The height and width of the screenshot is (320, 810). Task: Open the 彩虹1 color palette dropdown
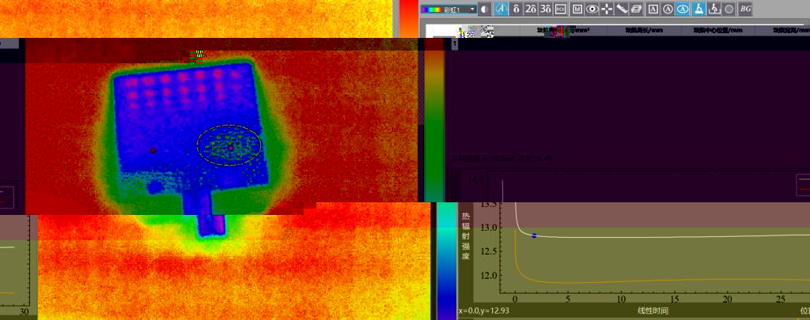tap(448, 9)
